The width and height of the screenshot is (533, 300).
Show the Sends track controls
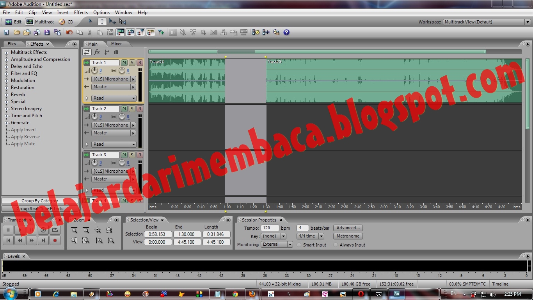(x=107, y=52)
